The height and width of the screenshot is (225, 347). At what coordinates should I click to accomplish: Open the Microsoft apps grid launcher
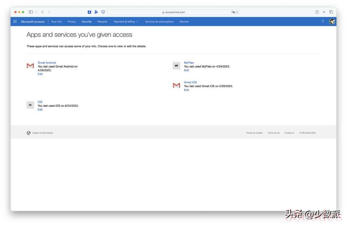tap(15, 21)
